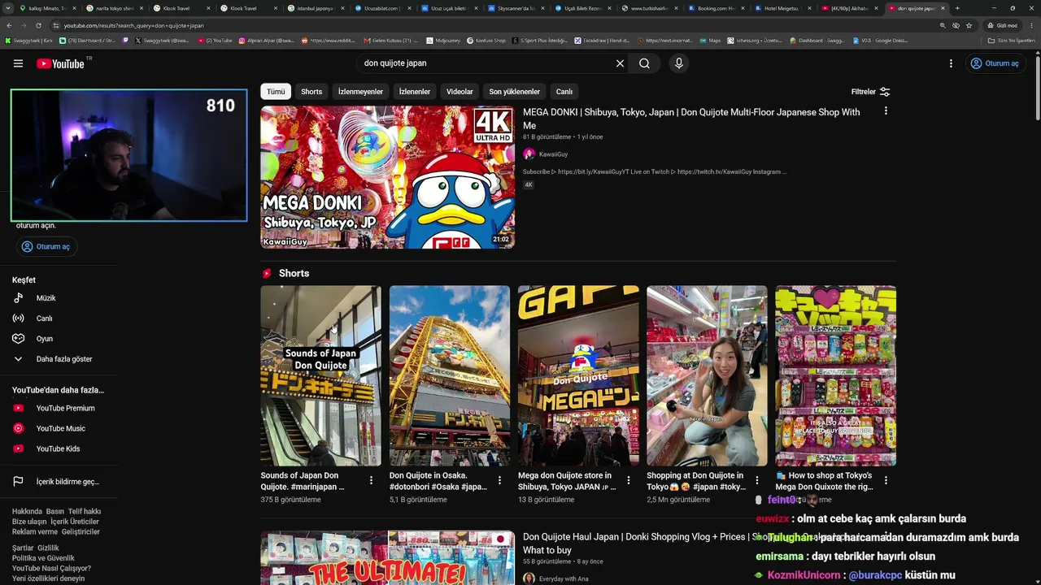Open YouTube Premium from the sidebar
The image size is (1041, 585).
(59, 408)
